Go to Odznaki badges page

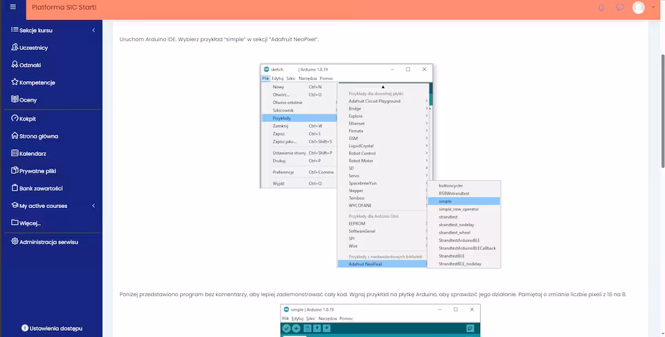30,65
